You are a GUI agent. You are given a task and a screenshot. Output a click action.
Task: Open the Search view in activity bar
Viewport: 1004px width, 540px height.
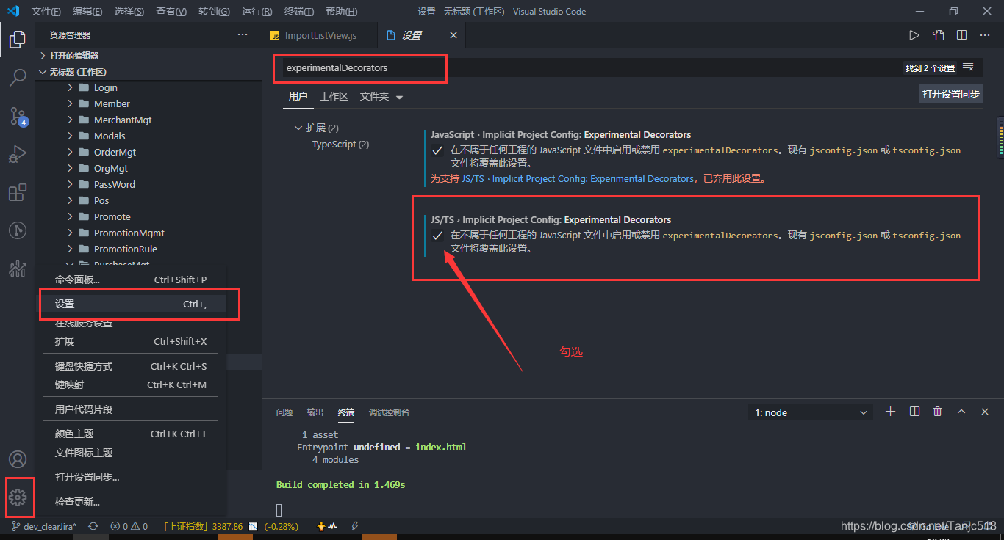(x=18, y=78)
